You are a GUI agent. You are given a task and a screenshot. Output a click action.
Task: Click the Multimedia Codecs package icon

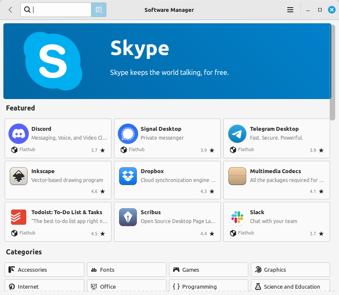point(237,176)
